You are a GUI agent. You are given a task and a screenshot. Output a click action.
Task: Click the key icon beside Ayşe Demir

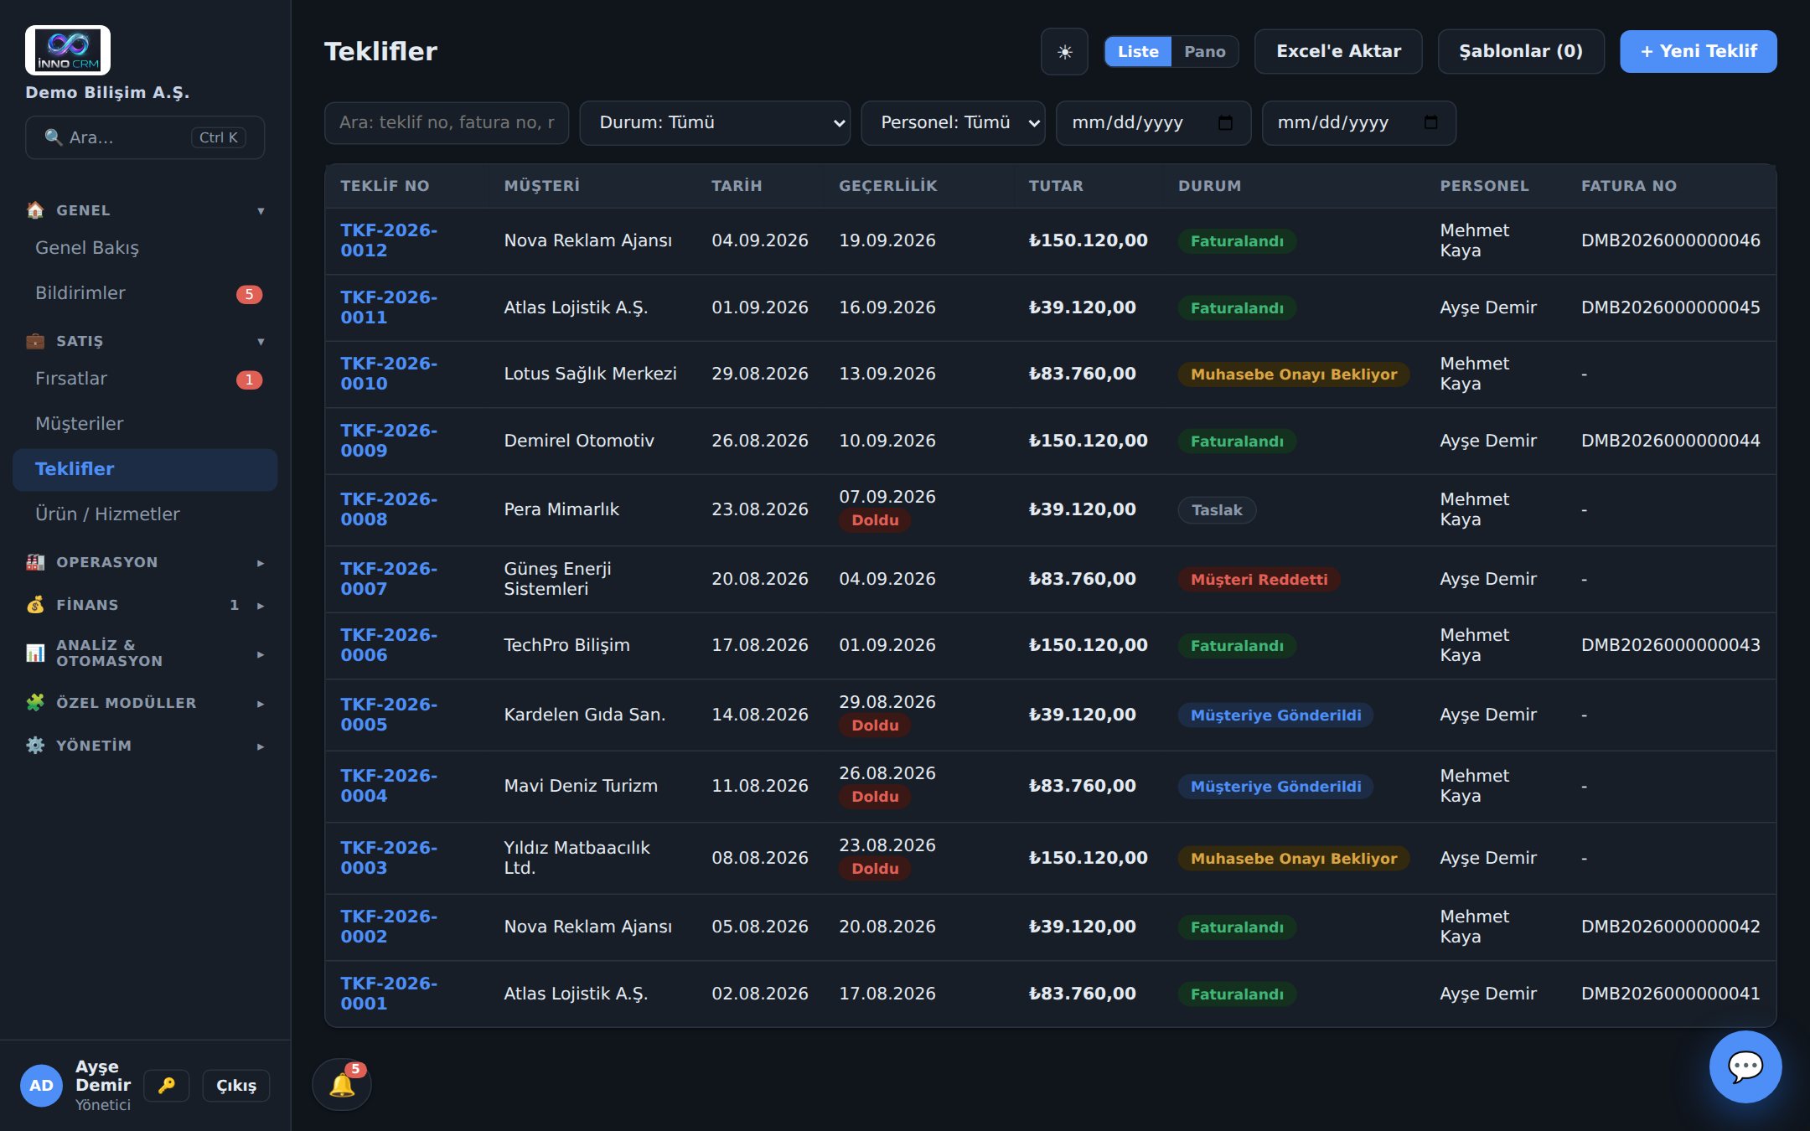click(167, 1085)
